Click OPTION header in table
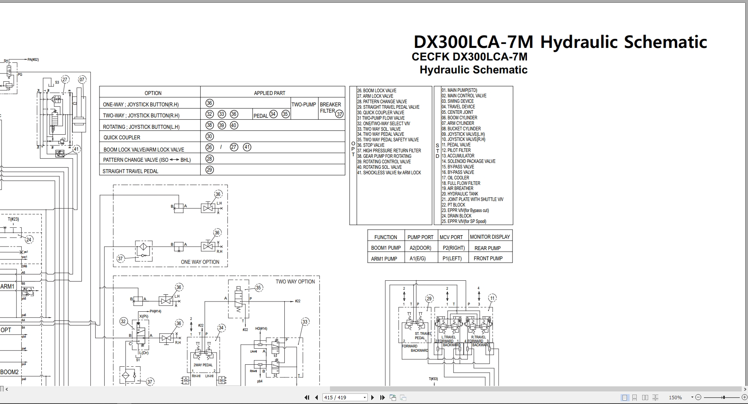This screenshot has height=404, width=748. tap(153, 93)
